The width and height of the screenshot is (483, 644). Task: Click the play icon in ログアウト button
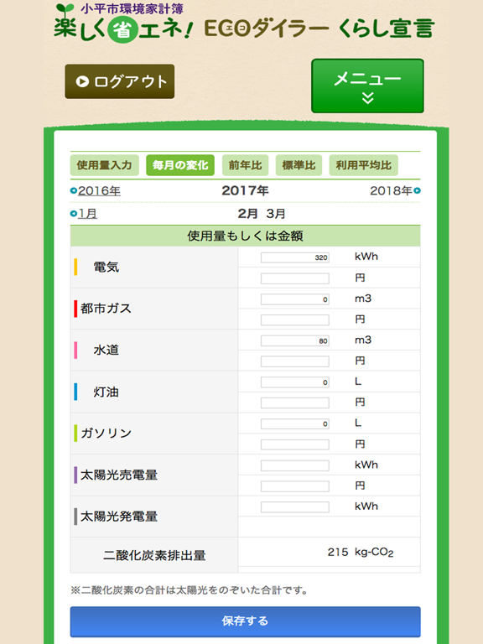click(82, 81)
